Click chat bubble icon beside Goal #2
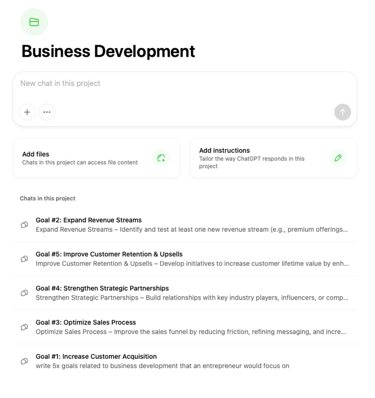The width and height of the screenshot is (375, 398). [25, 225]
